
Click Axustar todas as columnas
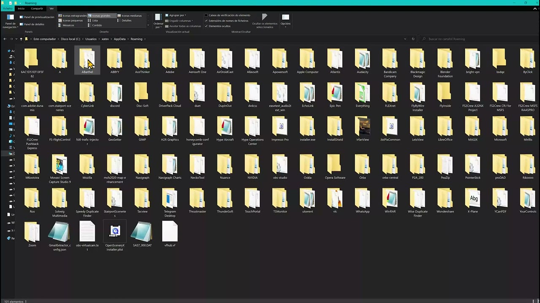tap(182, 26)
